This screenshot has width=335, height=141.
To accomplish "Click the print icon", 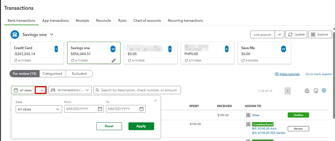I will point(307,91).
